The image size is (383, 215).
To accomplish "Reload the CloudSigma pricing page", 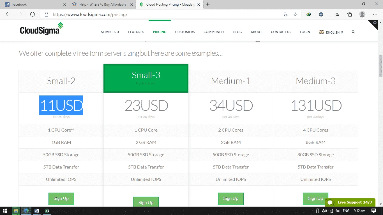I will pos(33,14).
